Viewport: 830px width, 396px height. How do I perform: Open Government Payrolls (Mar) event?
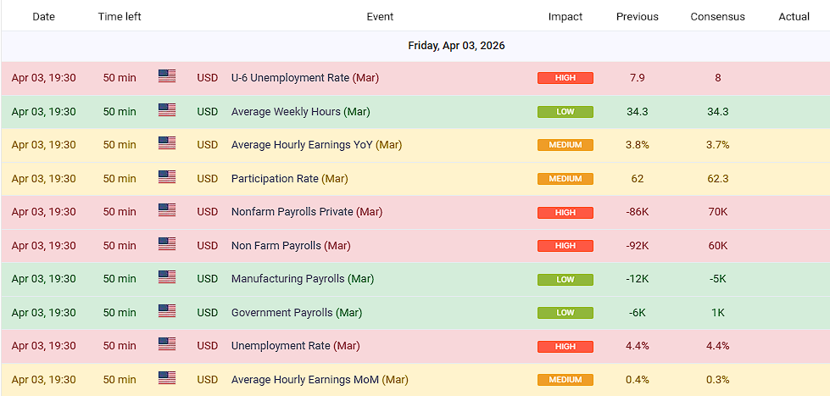pos(297,313)
